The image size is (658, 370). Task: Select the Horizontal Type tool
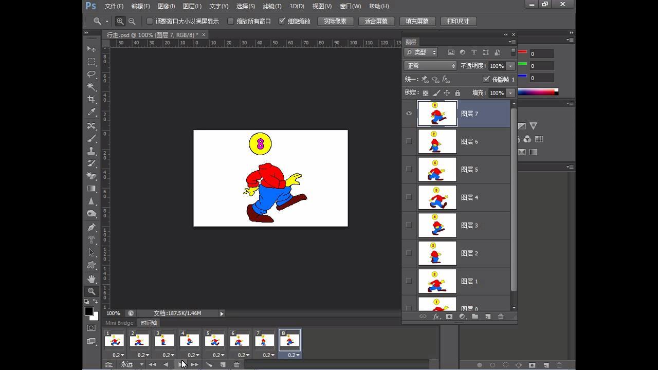pos(92,240)
